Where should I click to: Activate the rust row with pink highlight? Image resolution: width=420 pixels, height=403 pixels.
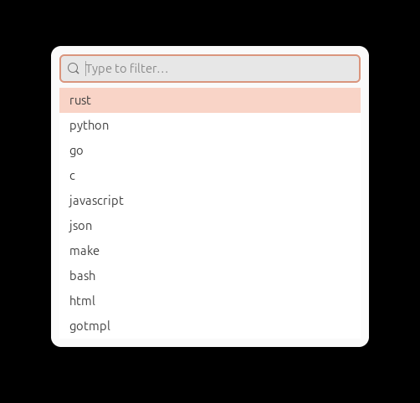[210, 100]
